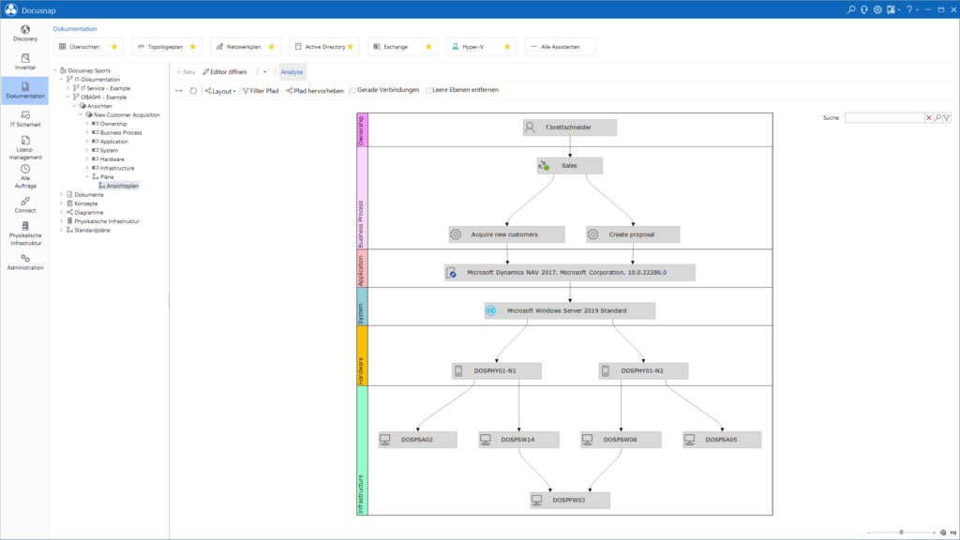
Task: Switch to the Analyse tab
Action: point(292,71)
